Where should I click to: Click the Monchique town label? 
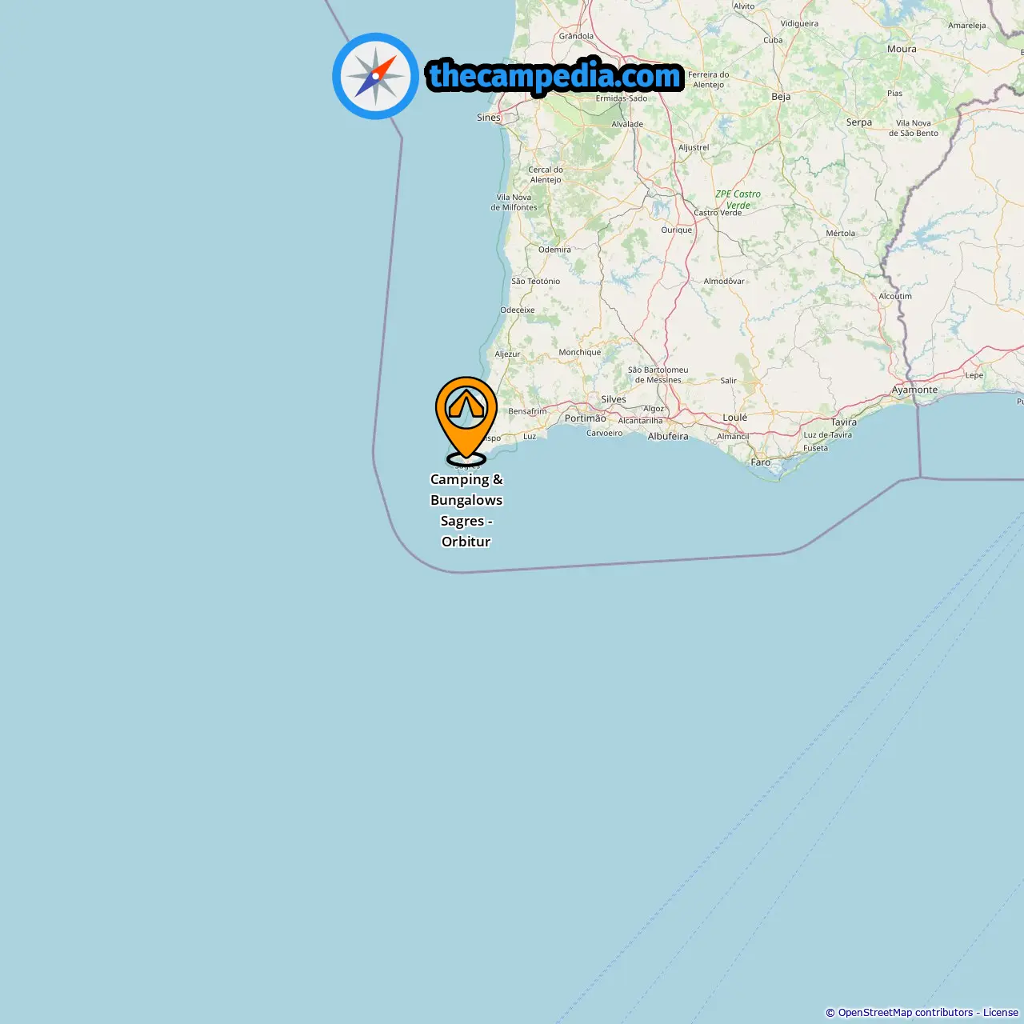580,353
